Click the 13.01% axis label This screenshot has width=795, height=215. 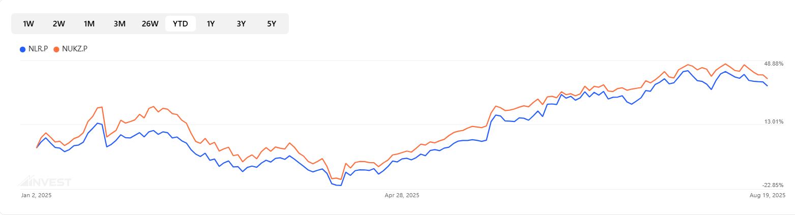(x=773, y=121)
